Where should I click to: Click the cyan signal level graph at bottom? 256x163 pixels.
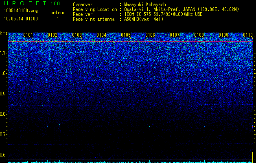click(x=130, y=162)
